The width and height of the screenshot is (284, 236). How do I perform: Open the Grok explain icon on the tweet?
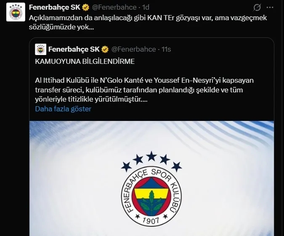point(257,8)
